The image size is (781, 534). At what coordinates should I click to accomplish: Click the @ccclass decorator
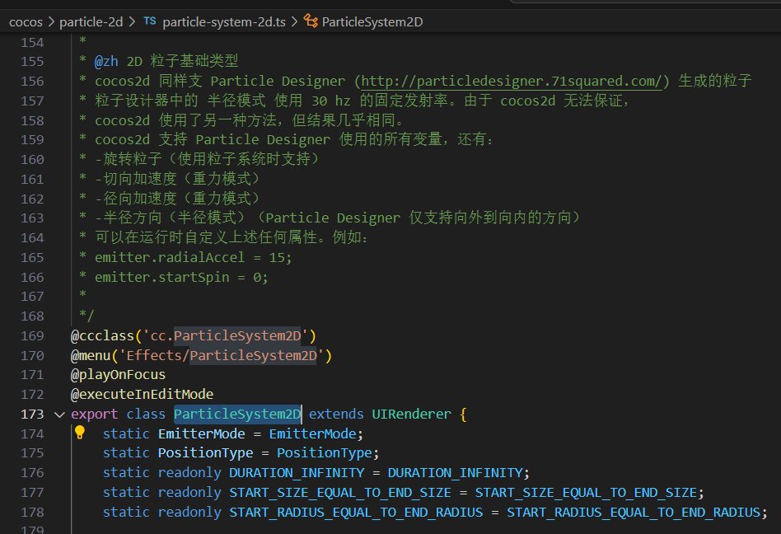(x=102, y=335)
